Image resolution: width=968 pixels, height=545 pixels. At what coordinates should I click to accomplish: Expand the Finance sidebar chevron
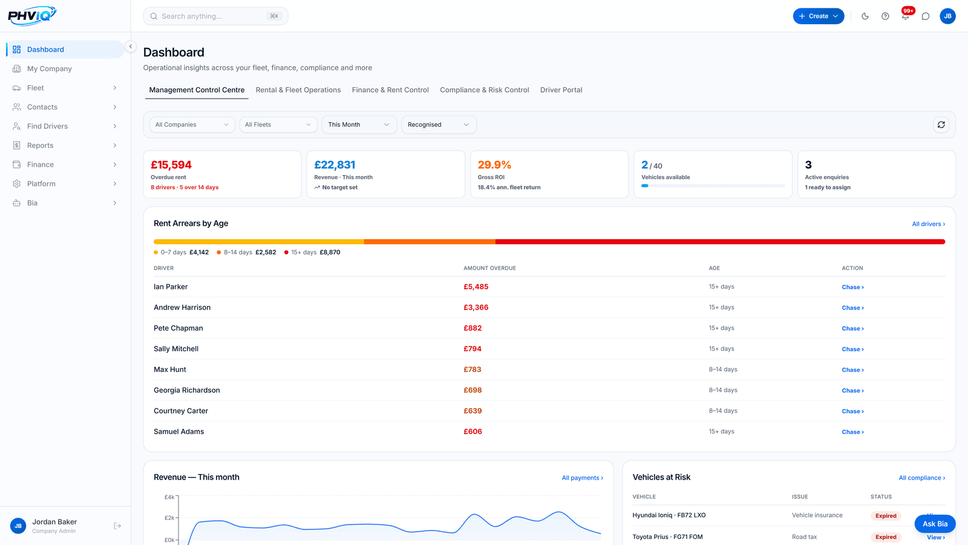click(x=115, y=165)
